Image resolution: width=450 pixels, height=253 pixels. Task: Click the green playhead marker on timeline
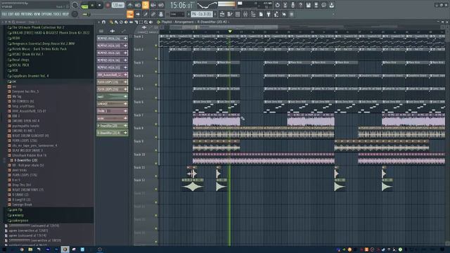click(x=230, y=31)
